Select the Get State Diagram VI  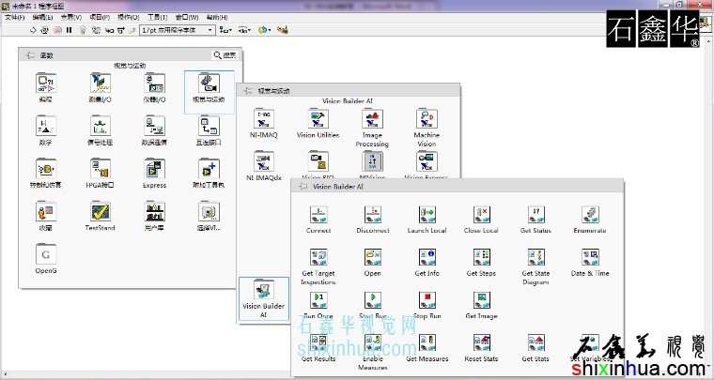click(x=535, y=266)
